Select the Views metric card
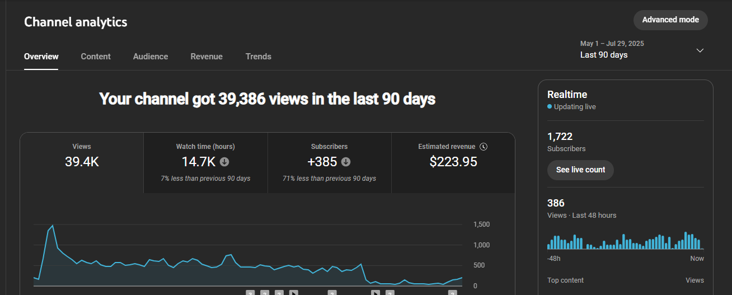 pyautogui.click(x=82, y=163)
